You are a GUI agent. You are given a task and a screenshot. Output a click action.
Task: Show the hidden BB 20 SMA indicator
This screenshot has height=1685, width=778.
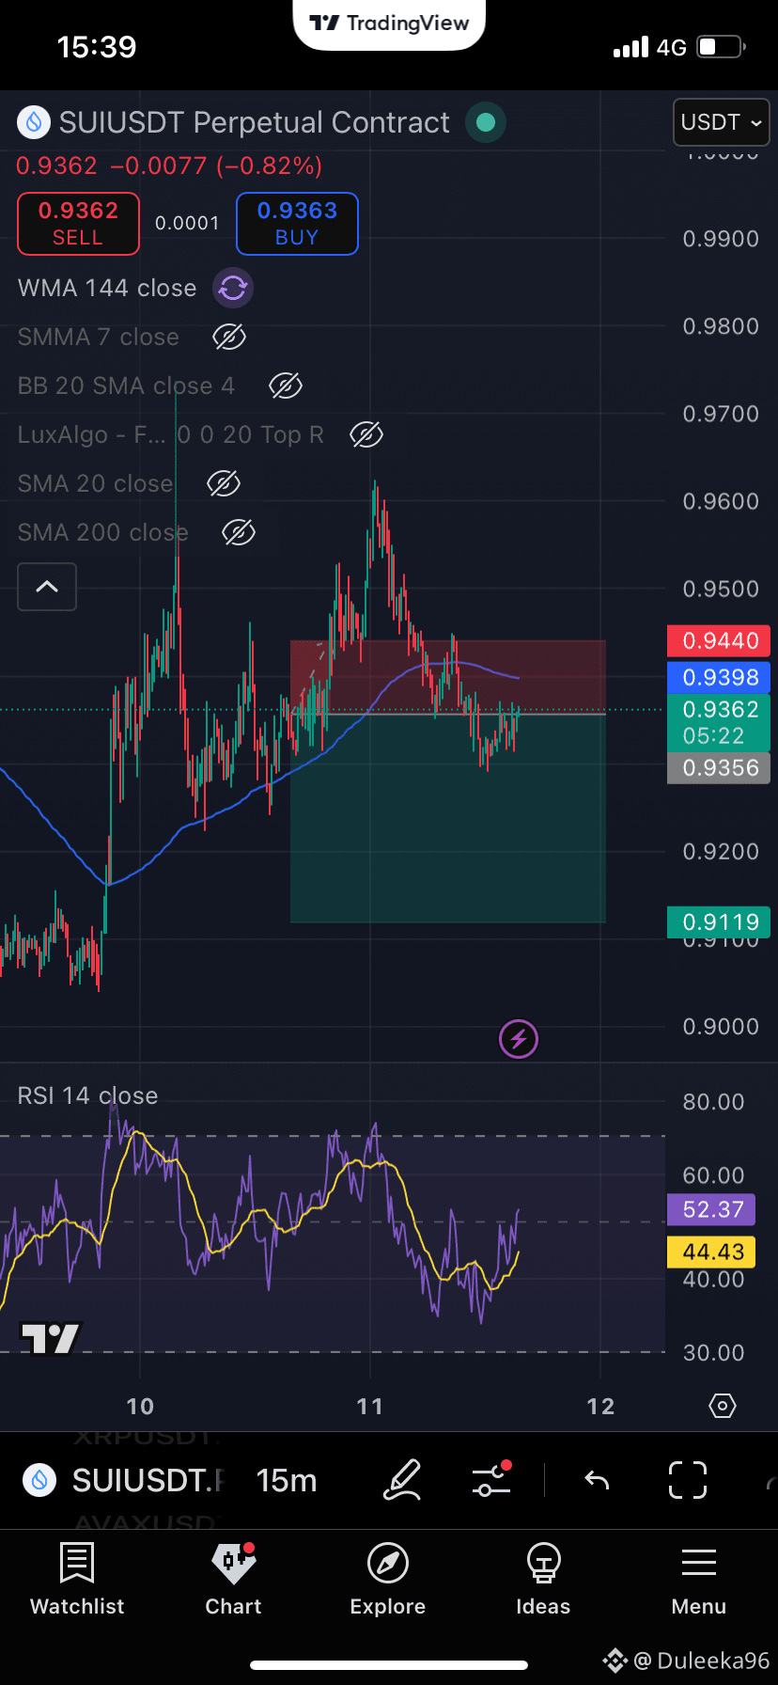tap(286, 386)
